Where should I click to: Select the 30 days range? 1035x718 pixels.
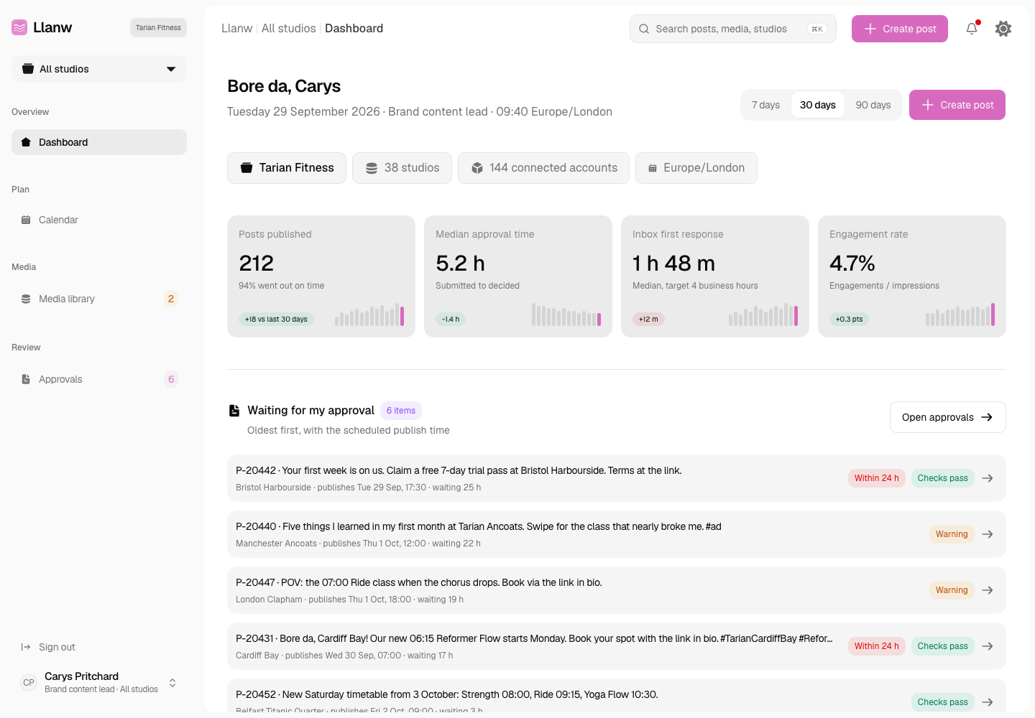[818, 105]
